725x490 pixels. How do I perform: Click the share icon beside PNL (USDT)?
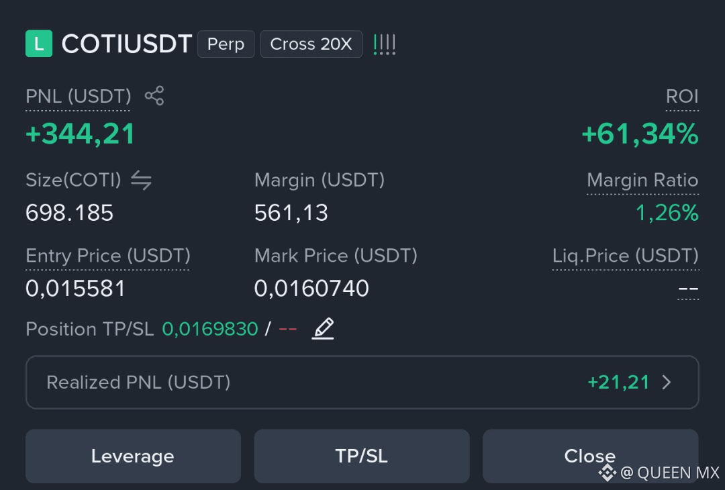point(154,96)
